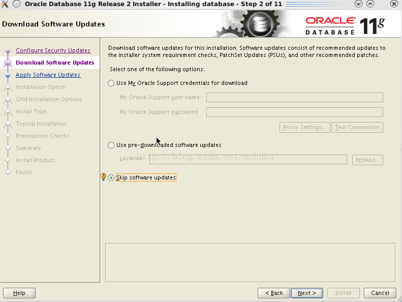
Task: Click the message area at bottom
Action: point(250,262)
